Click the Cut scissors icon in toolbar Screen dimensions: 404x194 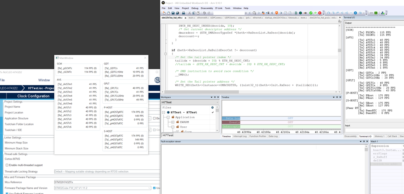click(190, 13)
